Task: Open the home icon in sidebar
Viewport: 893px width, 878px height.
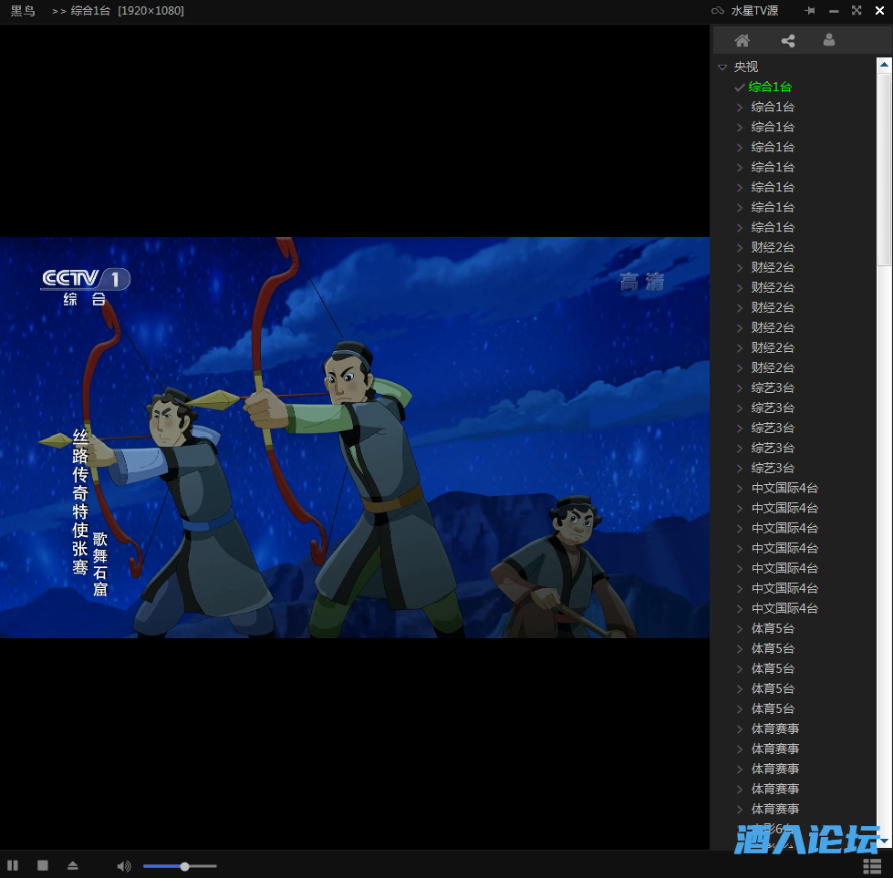Action: click(x=742, y=40)
